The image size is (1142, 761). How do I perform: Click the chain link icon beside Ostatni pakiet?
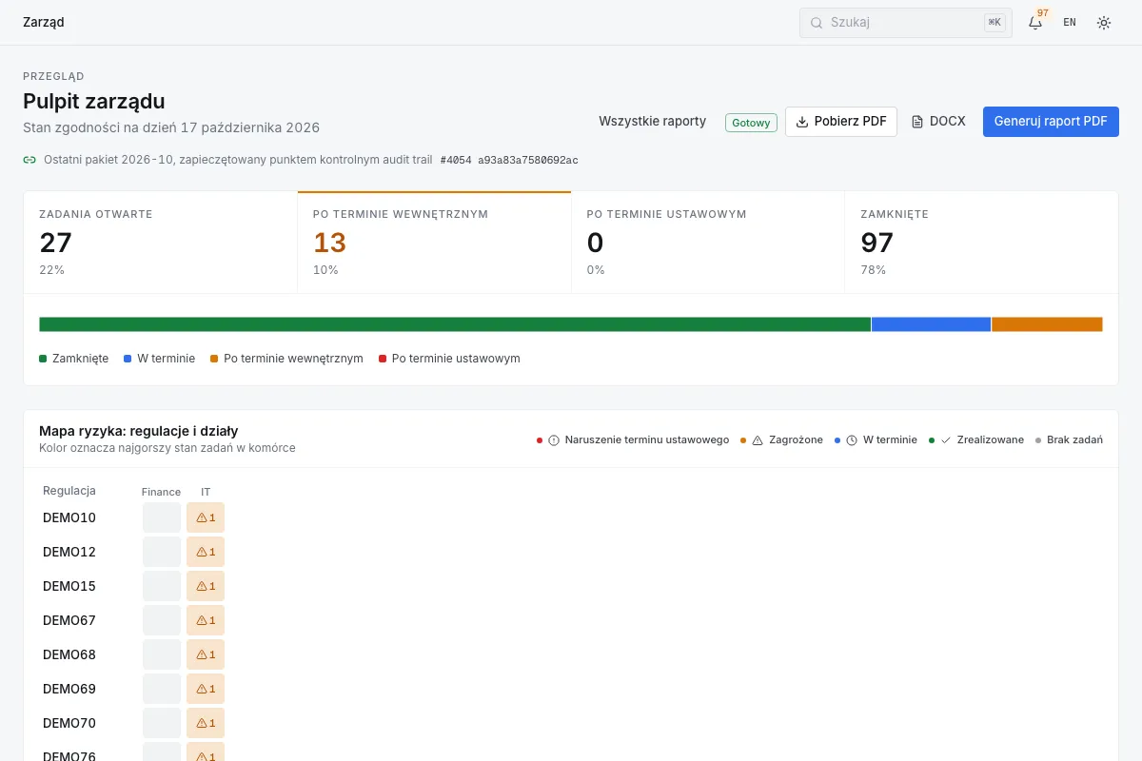pyautogui.click(x=30, y=160)
